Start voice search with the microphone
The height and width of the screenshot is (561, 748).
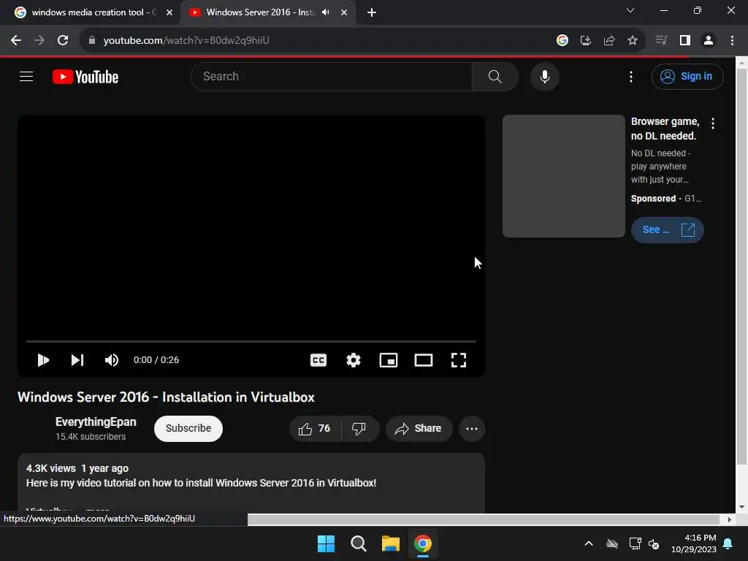(544, 76)
